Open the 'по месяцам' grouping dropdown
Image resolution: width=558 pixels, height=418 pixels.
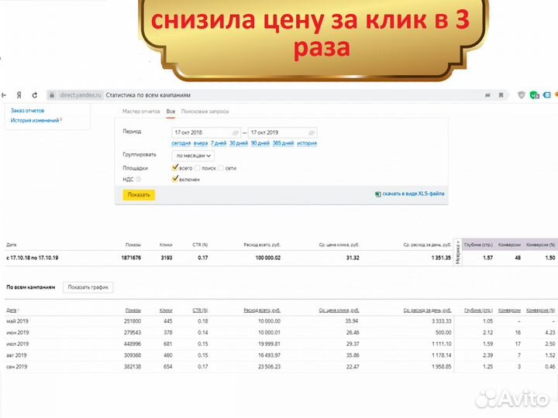point(193,156)
